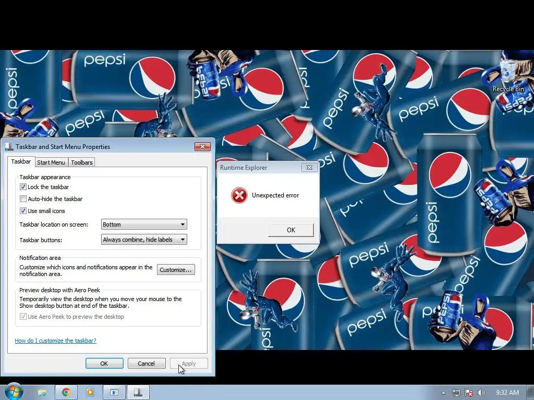Switch to the Toolbars tab
Image resolution: width=534 pixels, height=400 pixels.
(x=82, y=162)
